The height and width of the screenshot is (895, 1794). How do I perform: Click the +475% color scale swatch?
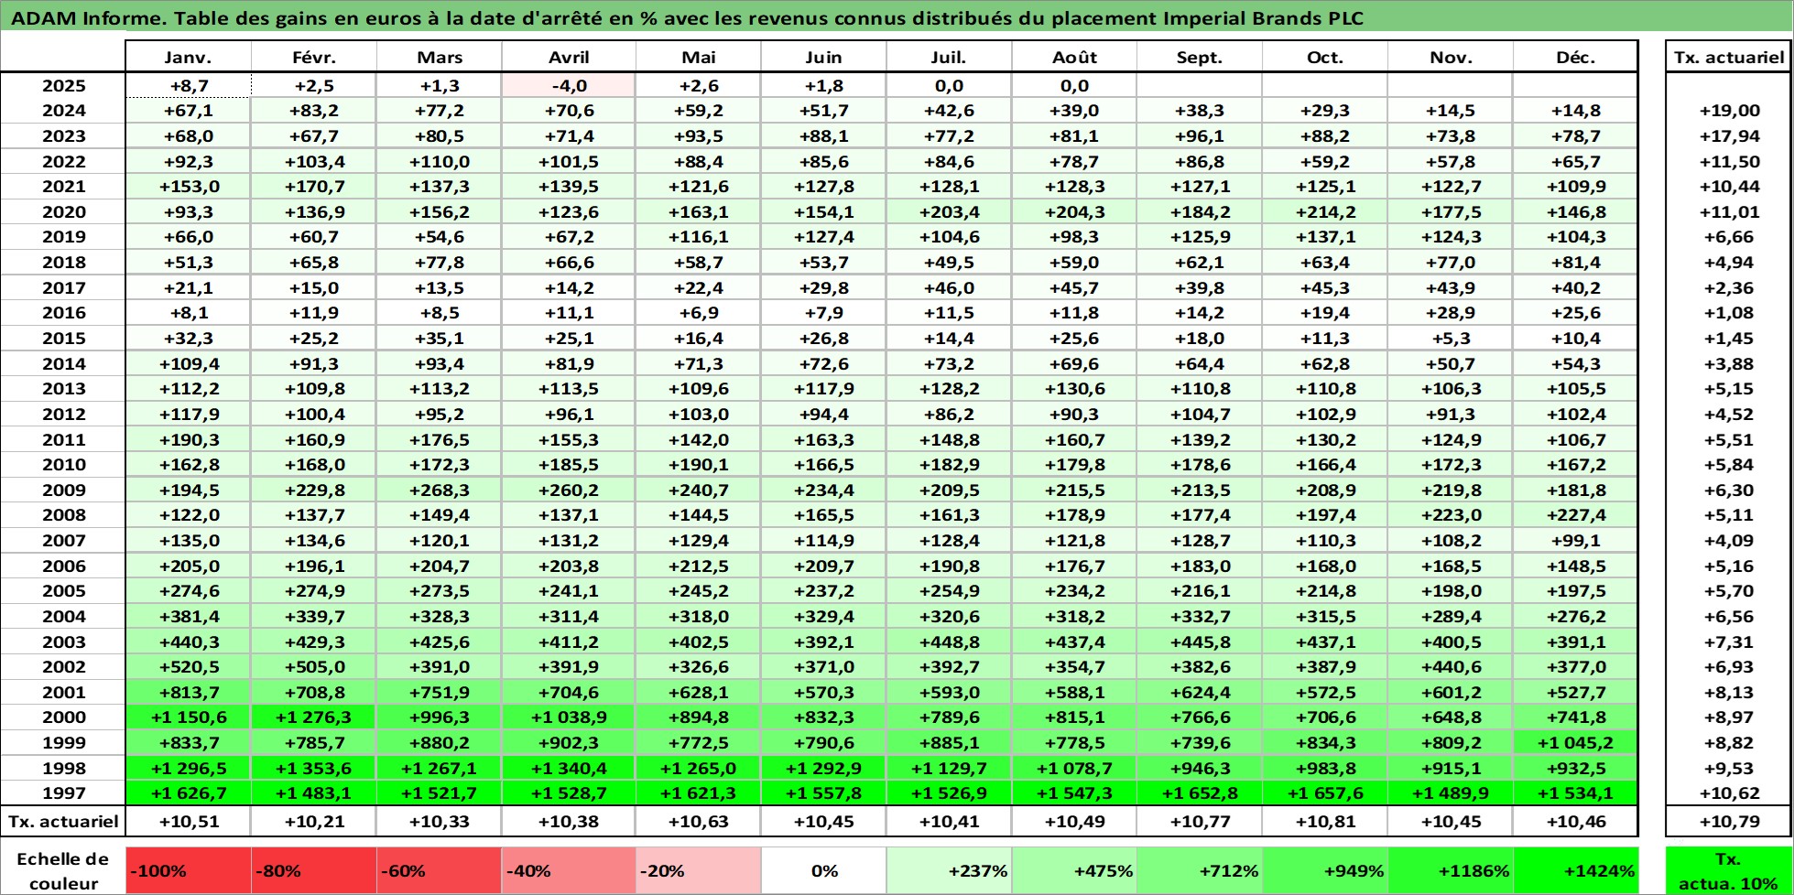tap(1074, 871)
